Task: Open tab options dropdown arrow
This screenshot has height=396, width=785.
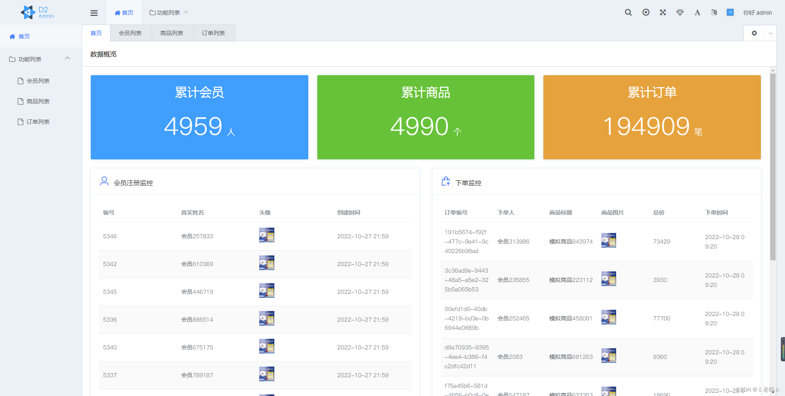Action: coord(771,33)
